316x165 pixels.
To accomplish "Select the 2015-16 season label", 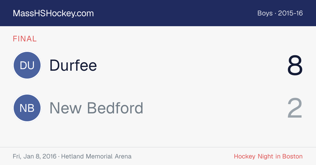I will [x=290, y=13].
